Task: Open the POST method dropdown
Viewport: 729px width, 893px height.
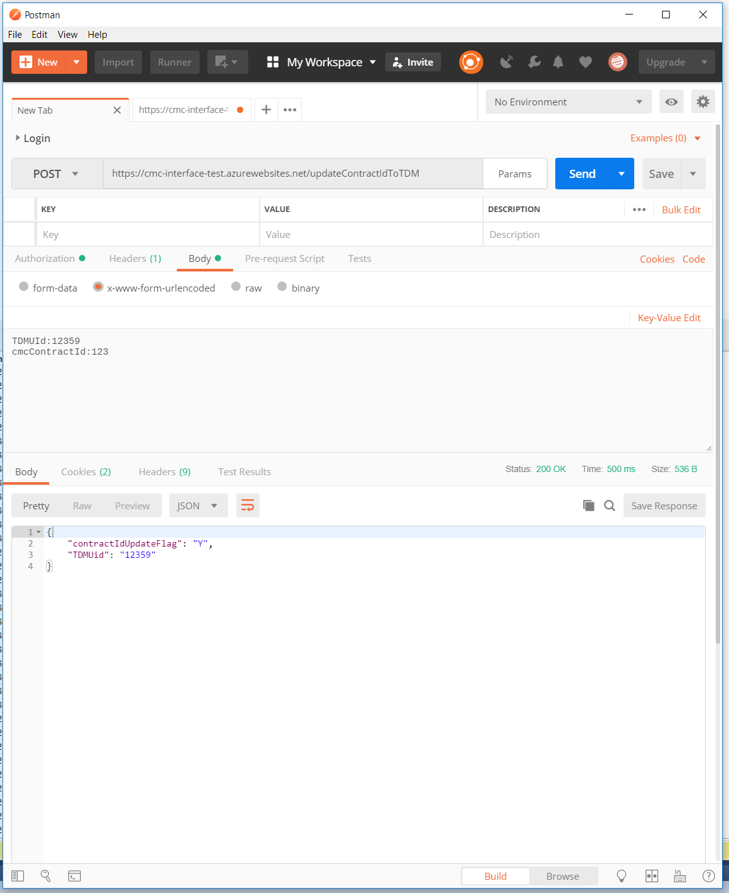Action: 57,174
